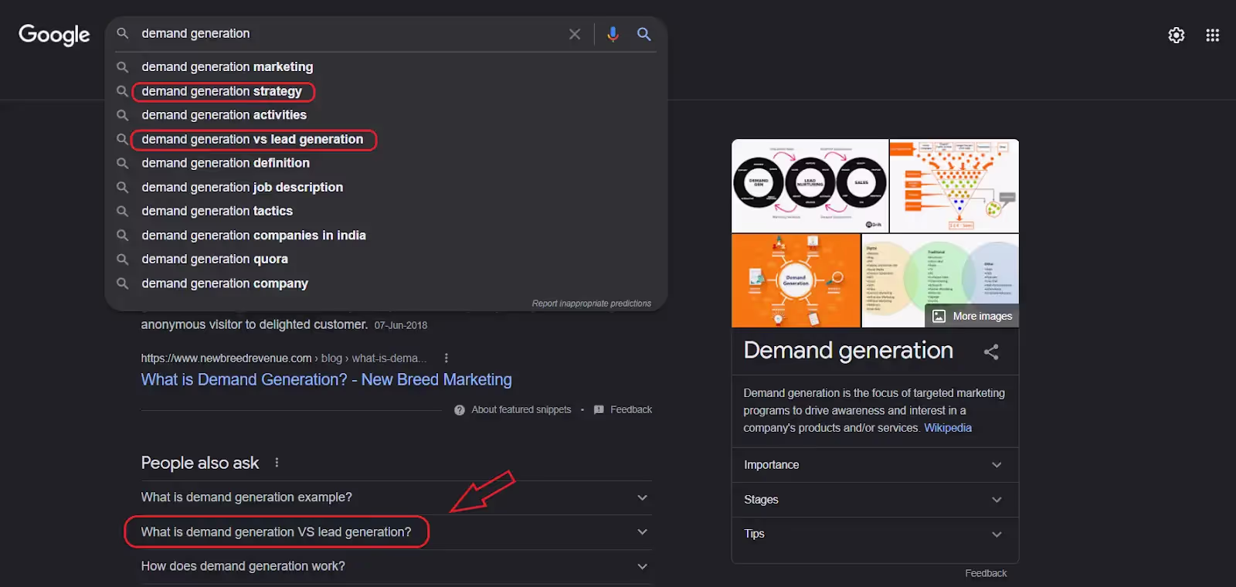
Task: Expand Tips section in knowledge panel
Action: [x=874, y=534]
